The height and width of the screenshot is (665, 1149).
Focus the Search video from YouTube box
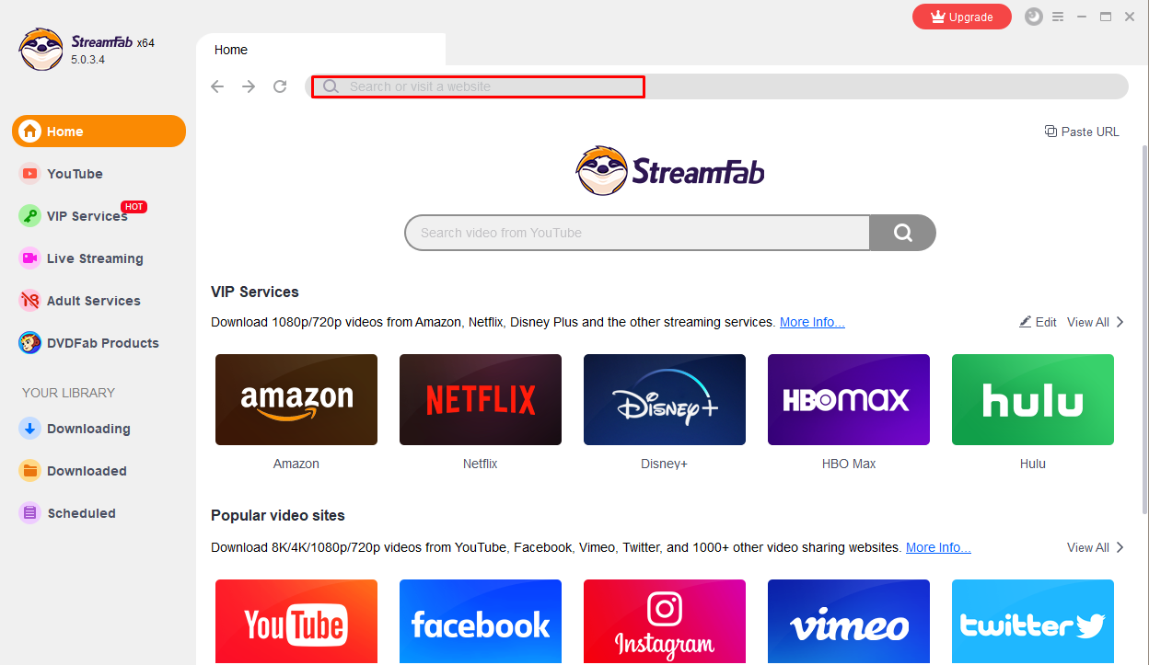click(637, 233)
